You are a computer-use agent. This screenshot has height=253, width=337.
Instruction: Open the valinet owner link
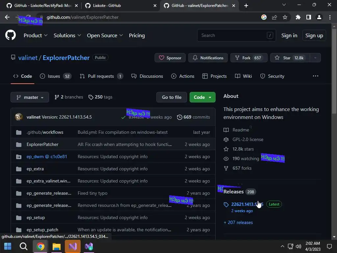point(28,58)
